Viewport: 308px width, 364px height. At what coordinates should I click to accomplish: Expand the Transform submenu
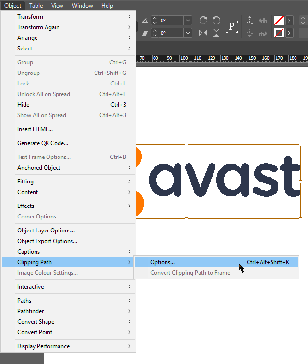68,17
